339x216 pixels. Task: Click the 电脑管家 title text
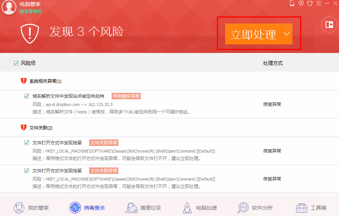click(x=30, y=4)
